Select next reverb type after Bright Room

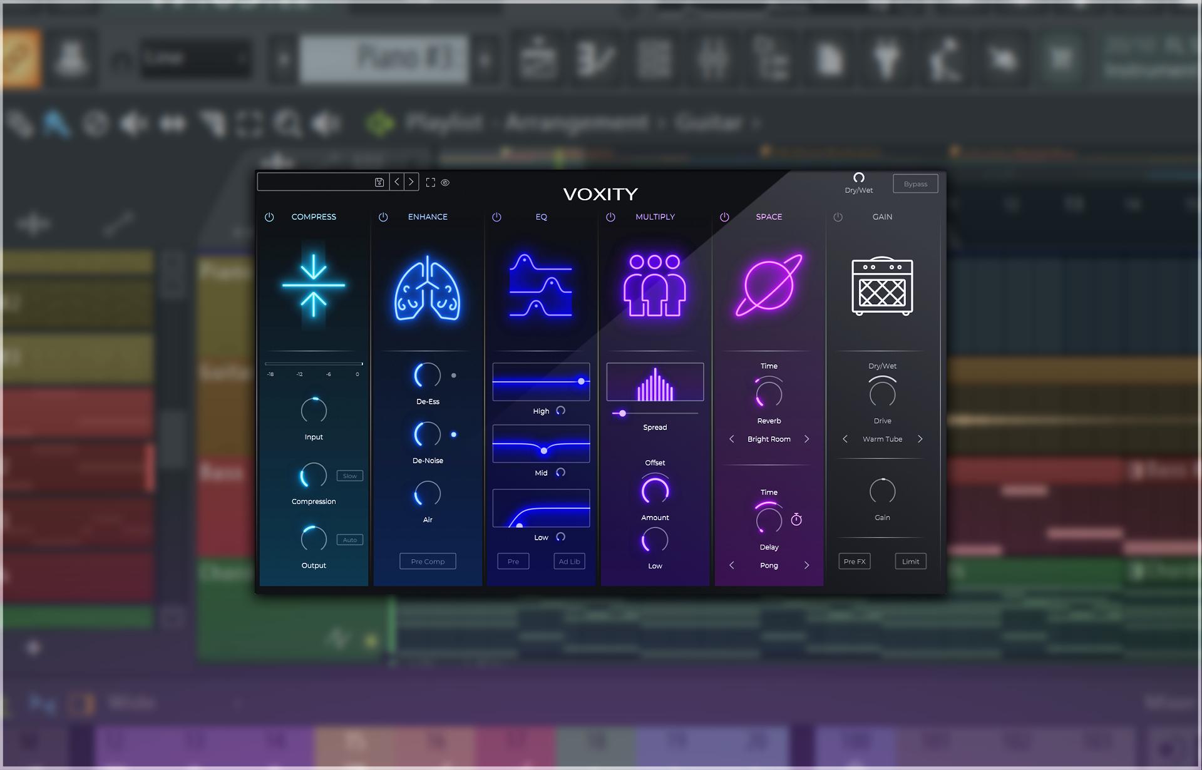click(x=806, y=439)
